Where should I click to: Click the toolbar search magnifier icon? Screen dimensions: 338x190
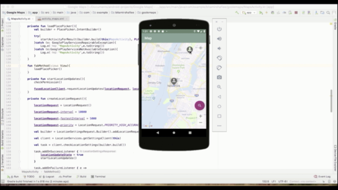click(328, 13)
